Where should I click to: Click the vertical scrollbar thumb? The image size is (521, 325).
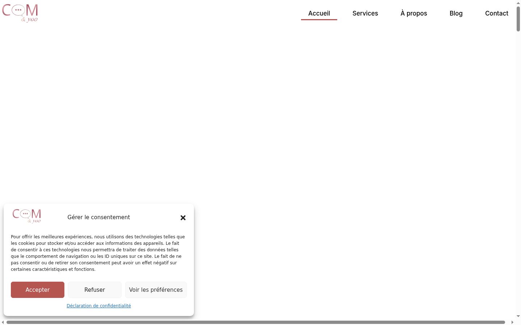pyautogui.click(x=518, y=19)
